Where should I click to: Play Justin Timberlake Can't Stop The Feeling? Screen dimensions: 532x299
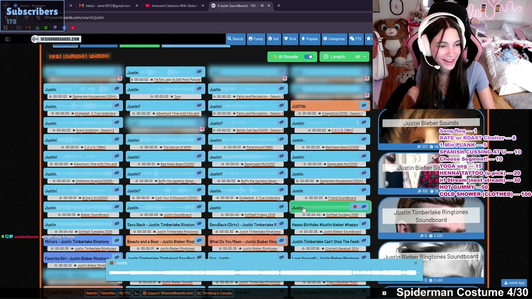click(x=325, y=242)
